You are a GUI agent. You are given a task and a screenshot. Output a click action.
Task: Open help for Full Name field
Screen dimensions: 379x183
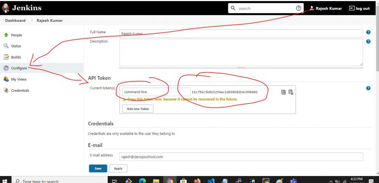(368, 33)
